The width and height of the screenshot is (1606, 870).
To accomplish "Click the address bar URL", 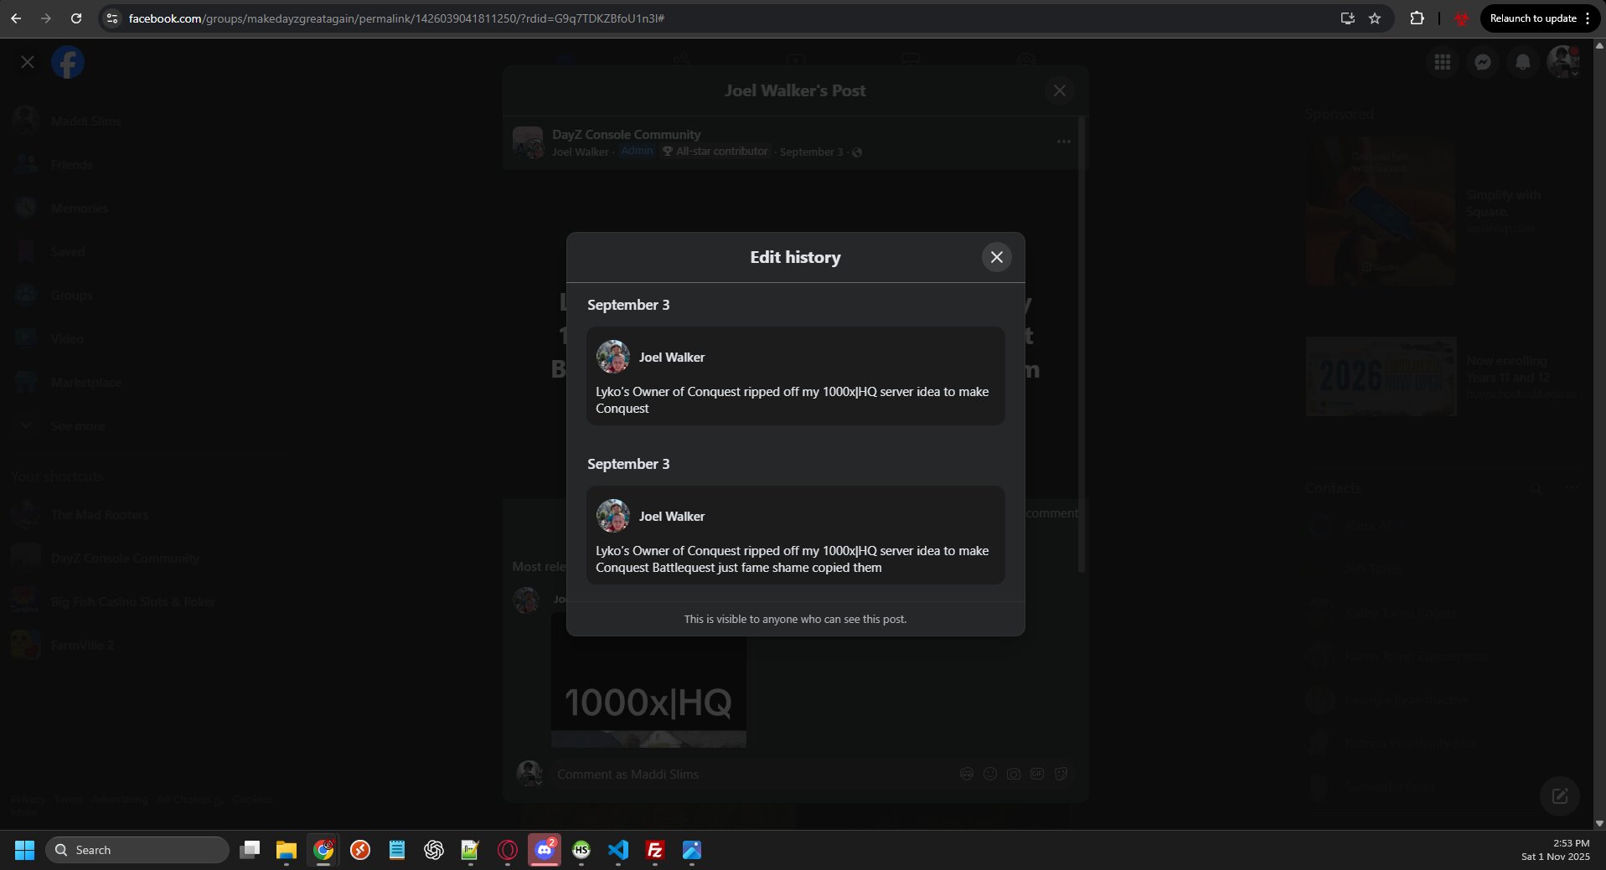I will coord(396,18).
